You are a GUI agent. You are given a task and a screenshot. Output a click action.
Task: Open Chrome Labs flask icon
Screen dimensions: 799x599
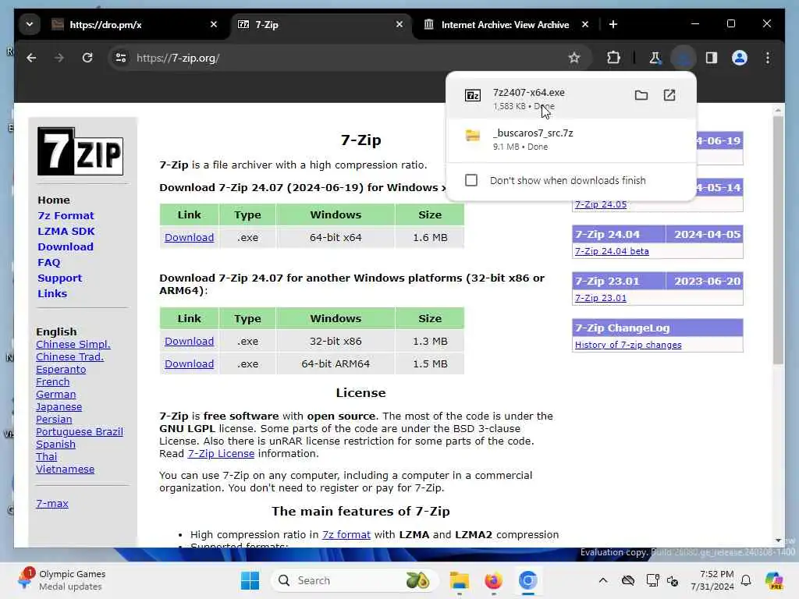(x=655, y=58)
